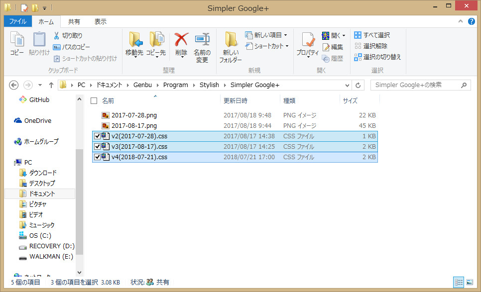Open the address bar history dropdown
The height and width of the screenshot is (292, 481).
[x=346, y=85]
